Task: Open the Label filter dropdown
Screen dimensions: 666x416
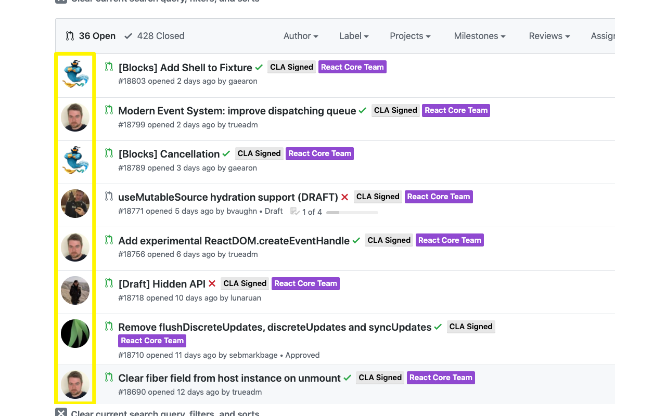Action: (x=353, y=36)
